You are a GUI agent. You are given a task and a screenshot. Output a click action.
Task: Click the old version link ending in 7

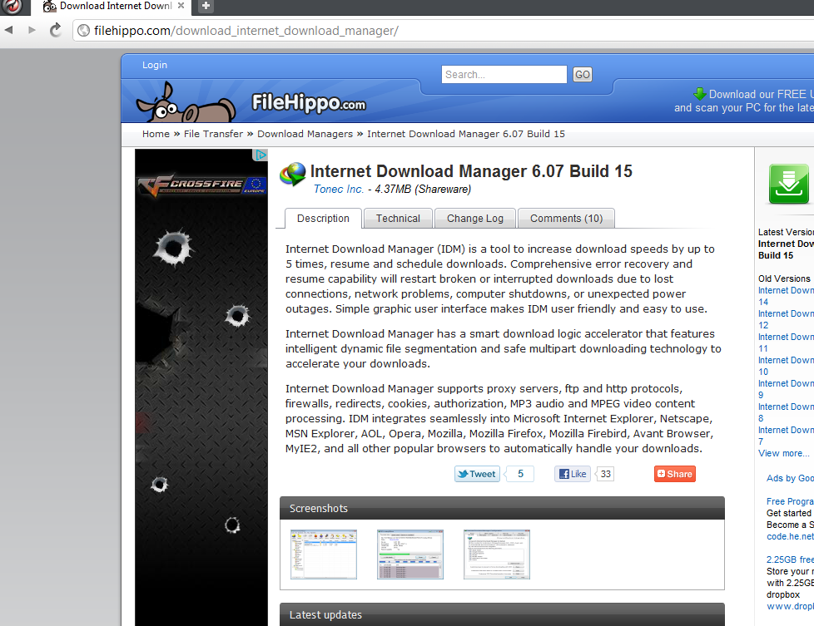click(x=786, y=436)
